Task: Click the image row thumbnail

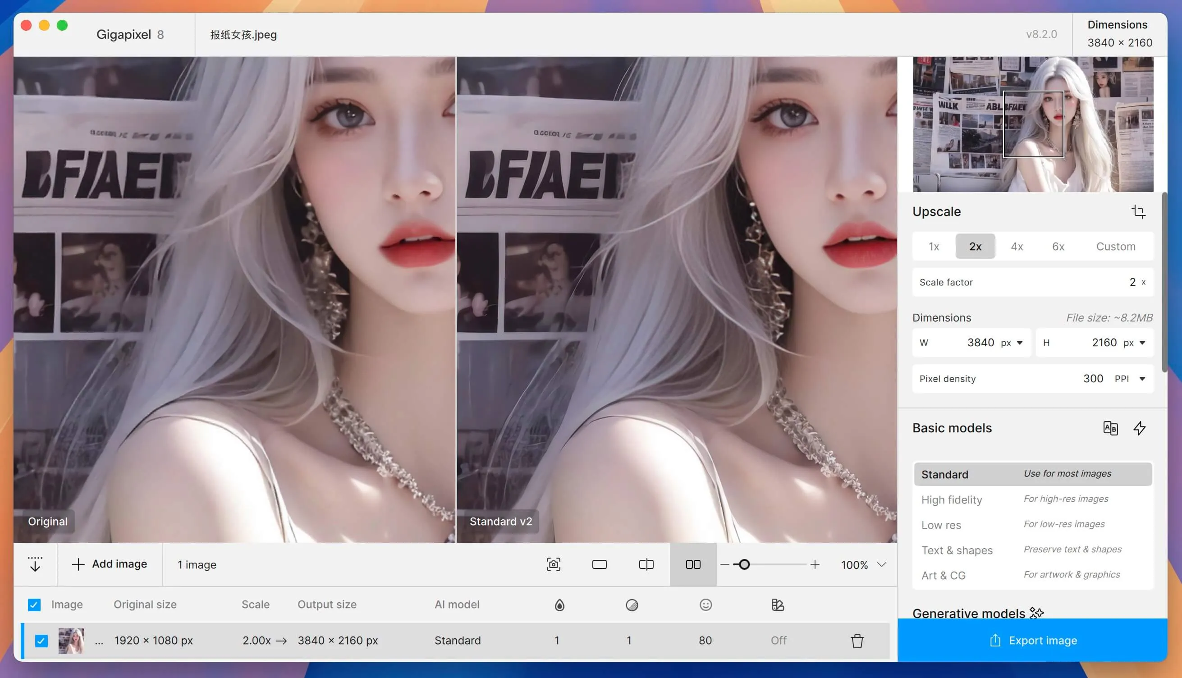Action: (x=71, y=641)
